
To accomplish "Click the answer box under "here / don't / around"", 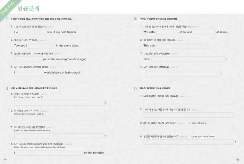I will pyautogui.click(x=59, y=119).
